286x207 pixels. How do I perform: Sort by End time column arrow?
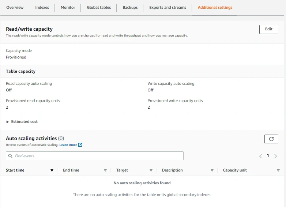tap(105, 170)
